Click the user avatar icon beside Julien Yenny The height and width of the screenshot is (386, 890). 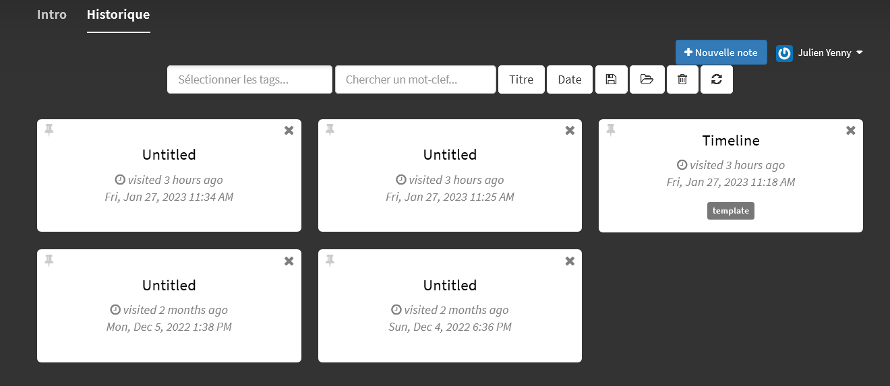[x=784, y=53]
